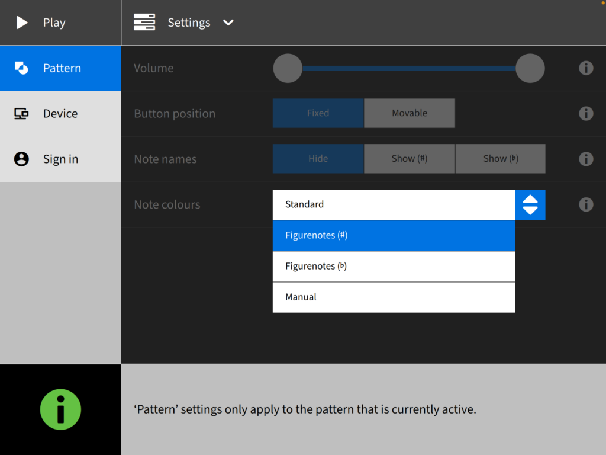Click the green info circle icon

61,409
